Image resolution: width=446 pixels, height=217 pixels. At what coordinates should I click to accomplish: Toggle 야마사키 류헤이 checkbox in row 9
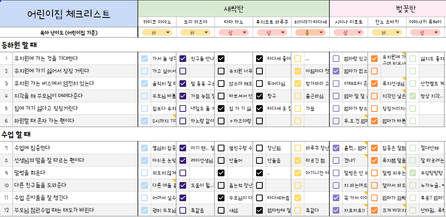coord(412,173)
